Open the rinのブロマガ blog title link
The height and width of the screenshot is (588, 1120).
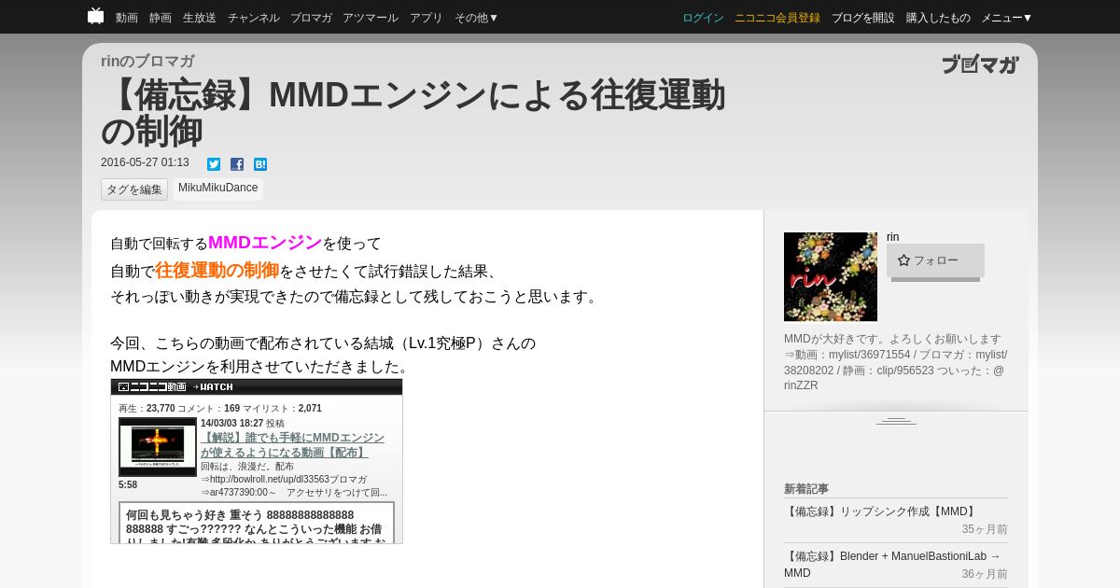tap(147, 62)
